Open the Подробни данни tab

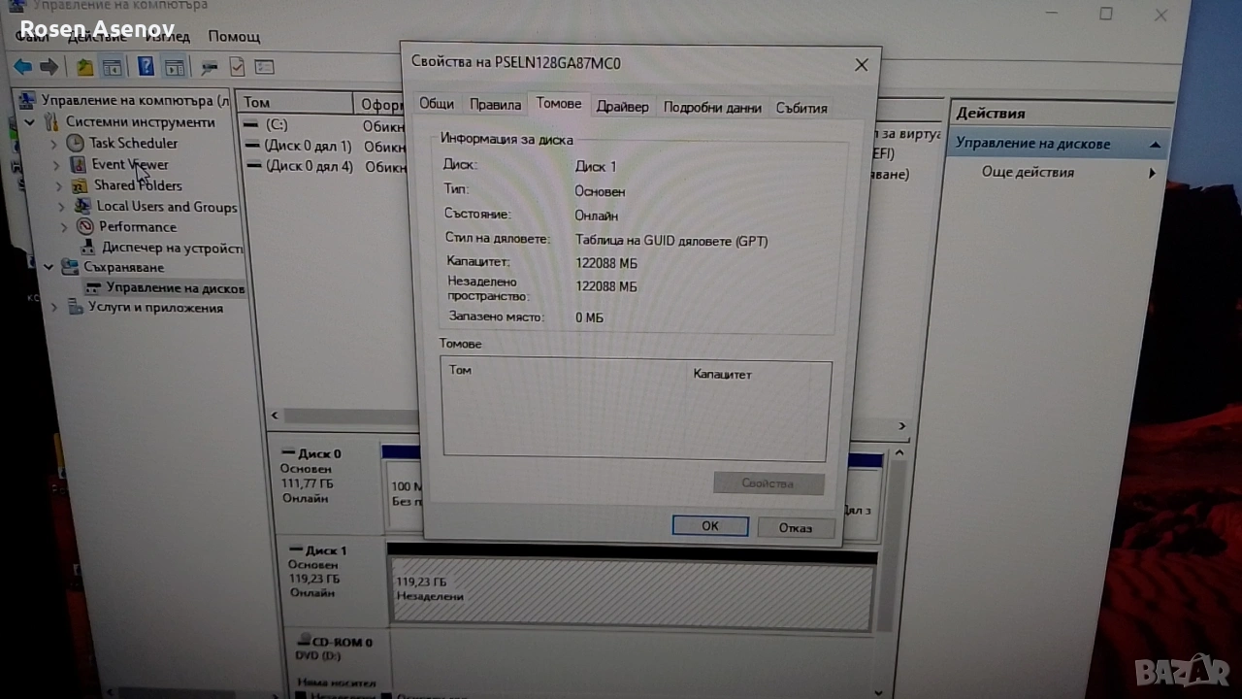[x=712, y=108]
